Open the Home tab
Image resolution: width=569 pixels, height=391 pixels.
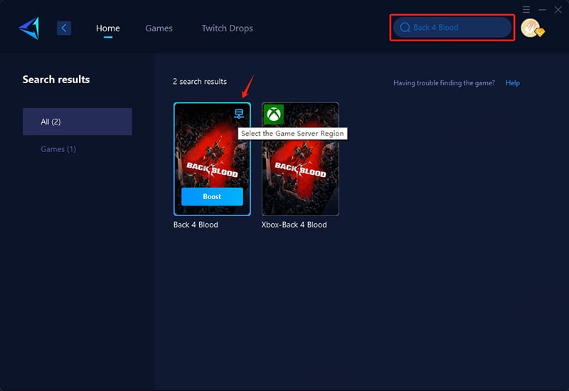click(x=108, y=28)
